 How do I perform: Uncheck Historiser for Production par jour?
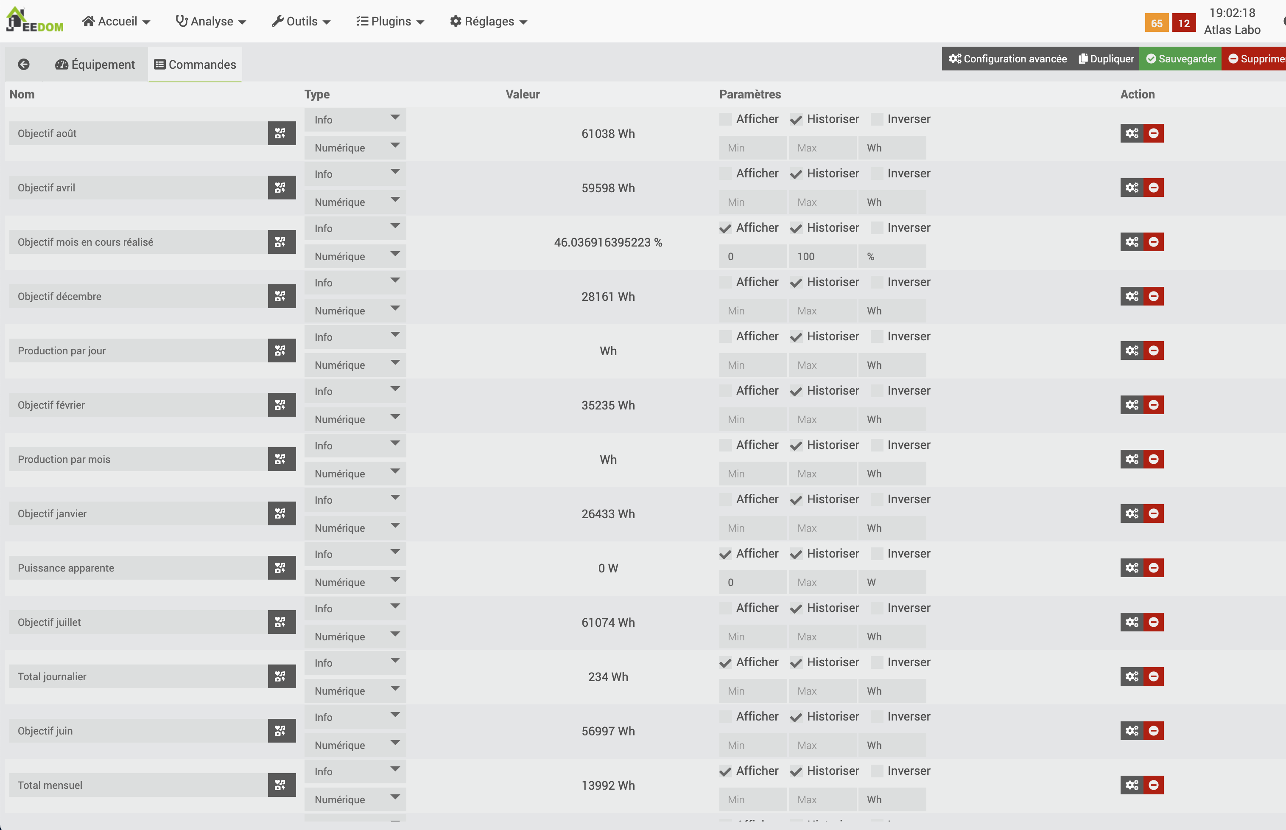click(796, 337)
